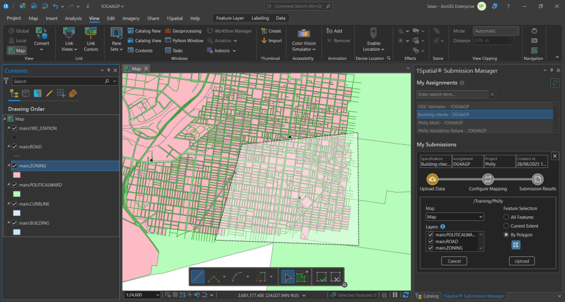Click the main.POLITICALWARD green symbol swatch

click(16, 194)
